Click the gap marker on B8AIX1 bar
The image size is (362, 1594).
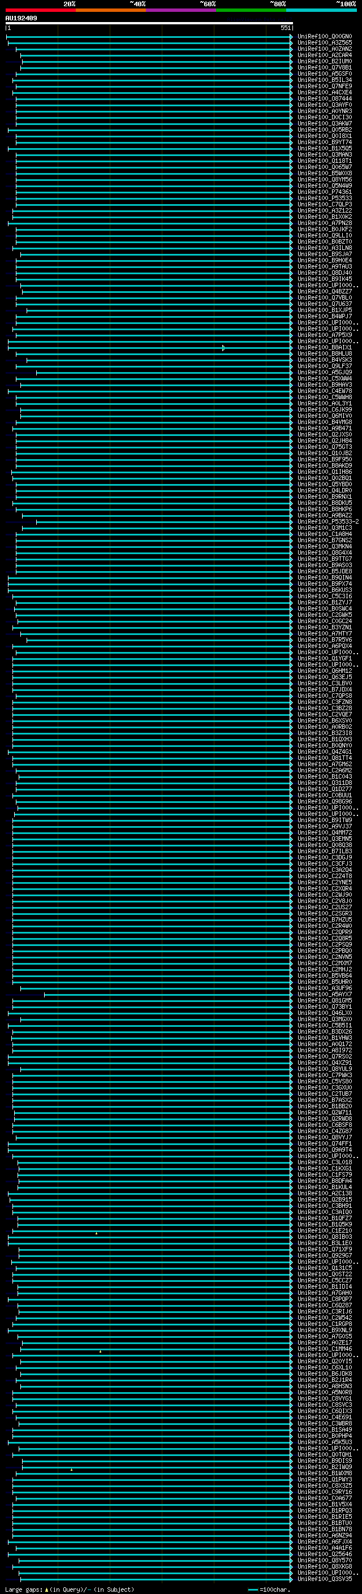223,348
